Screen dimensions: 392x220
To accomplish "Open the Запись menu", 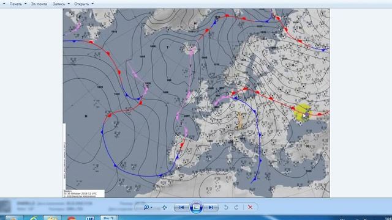I will click(x=59, y=4).
